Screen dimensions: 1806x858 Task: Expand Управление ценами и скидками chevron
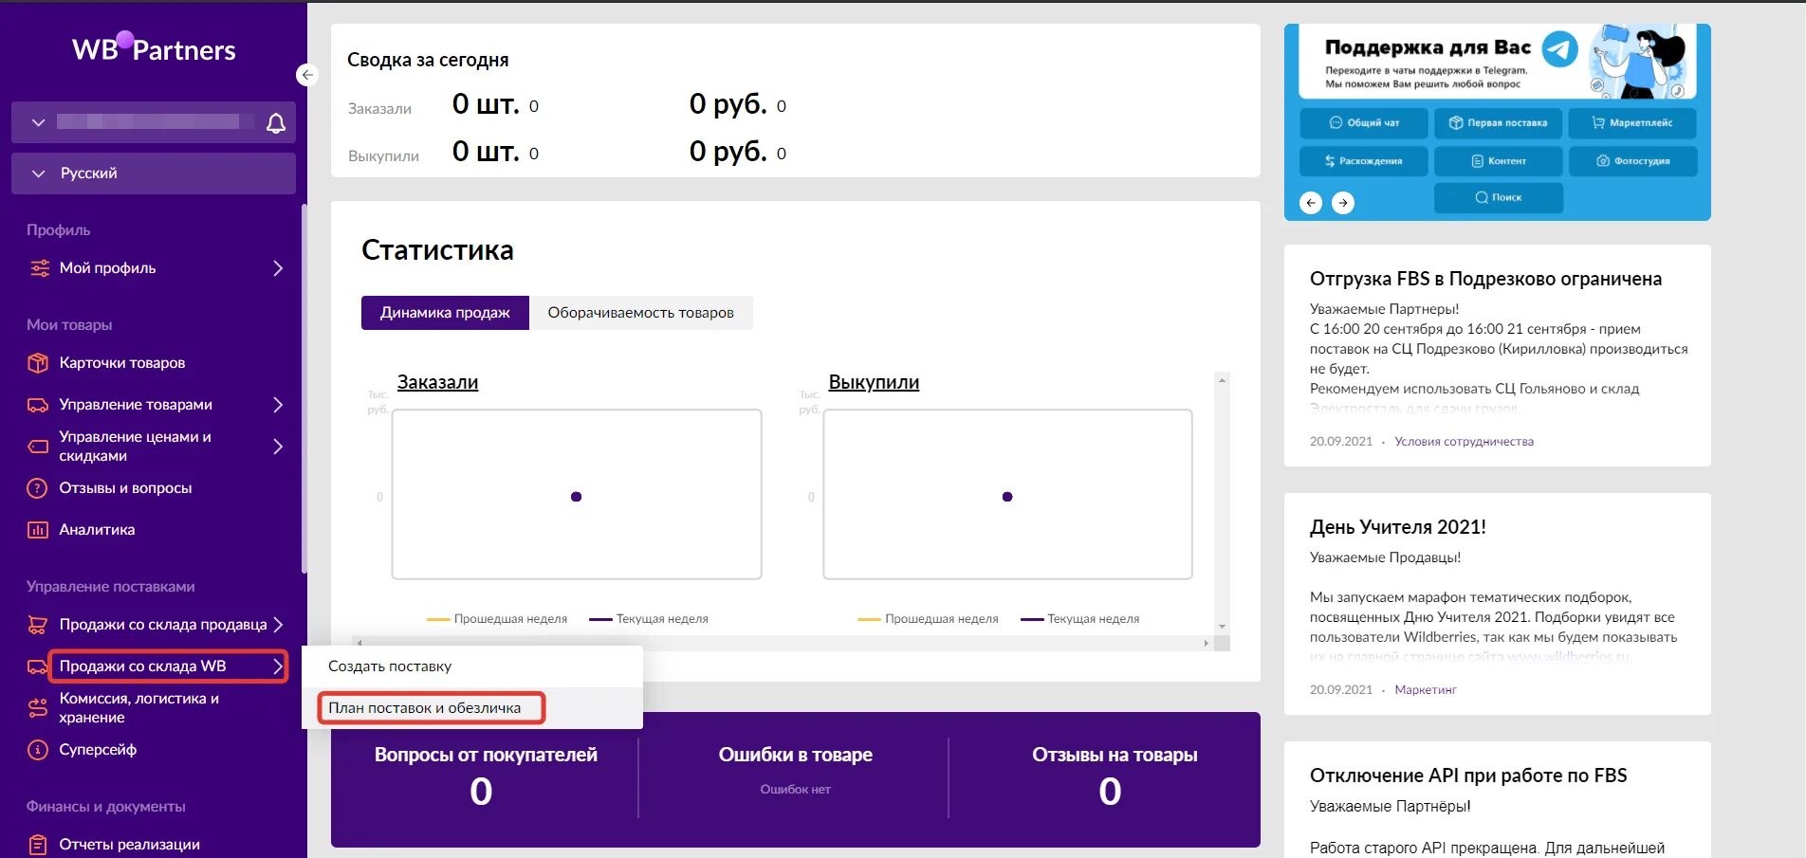[278, 447]
